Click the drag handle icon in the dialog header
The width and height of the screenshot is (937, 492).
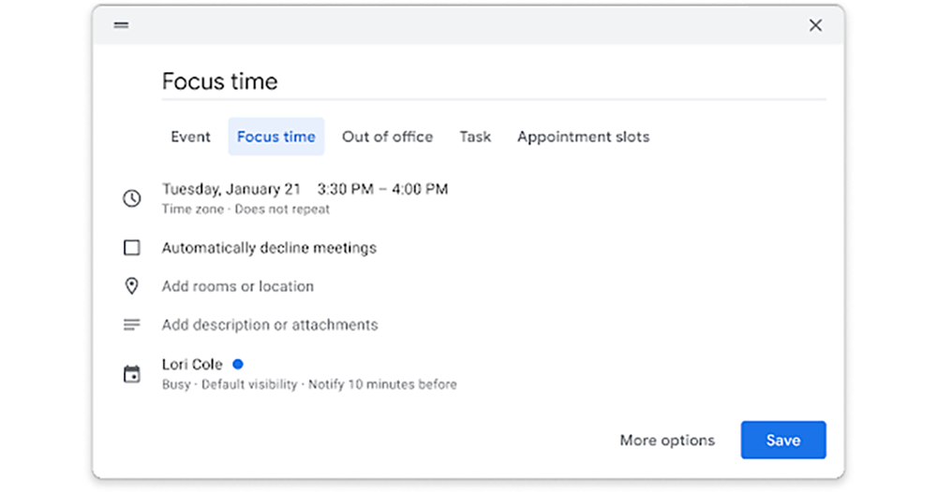click(x=121, y=25)
